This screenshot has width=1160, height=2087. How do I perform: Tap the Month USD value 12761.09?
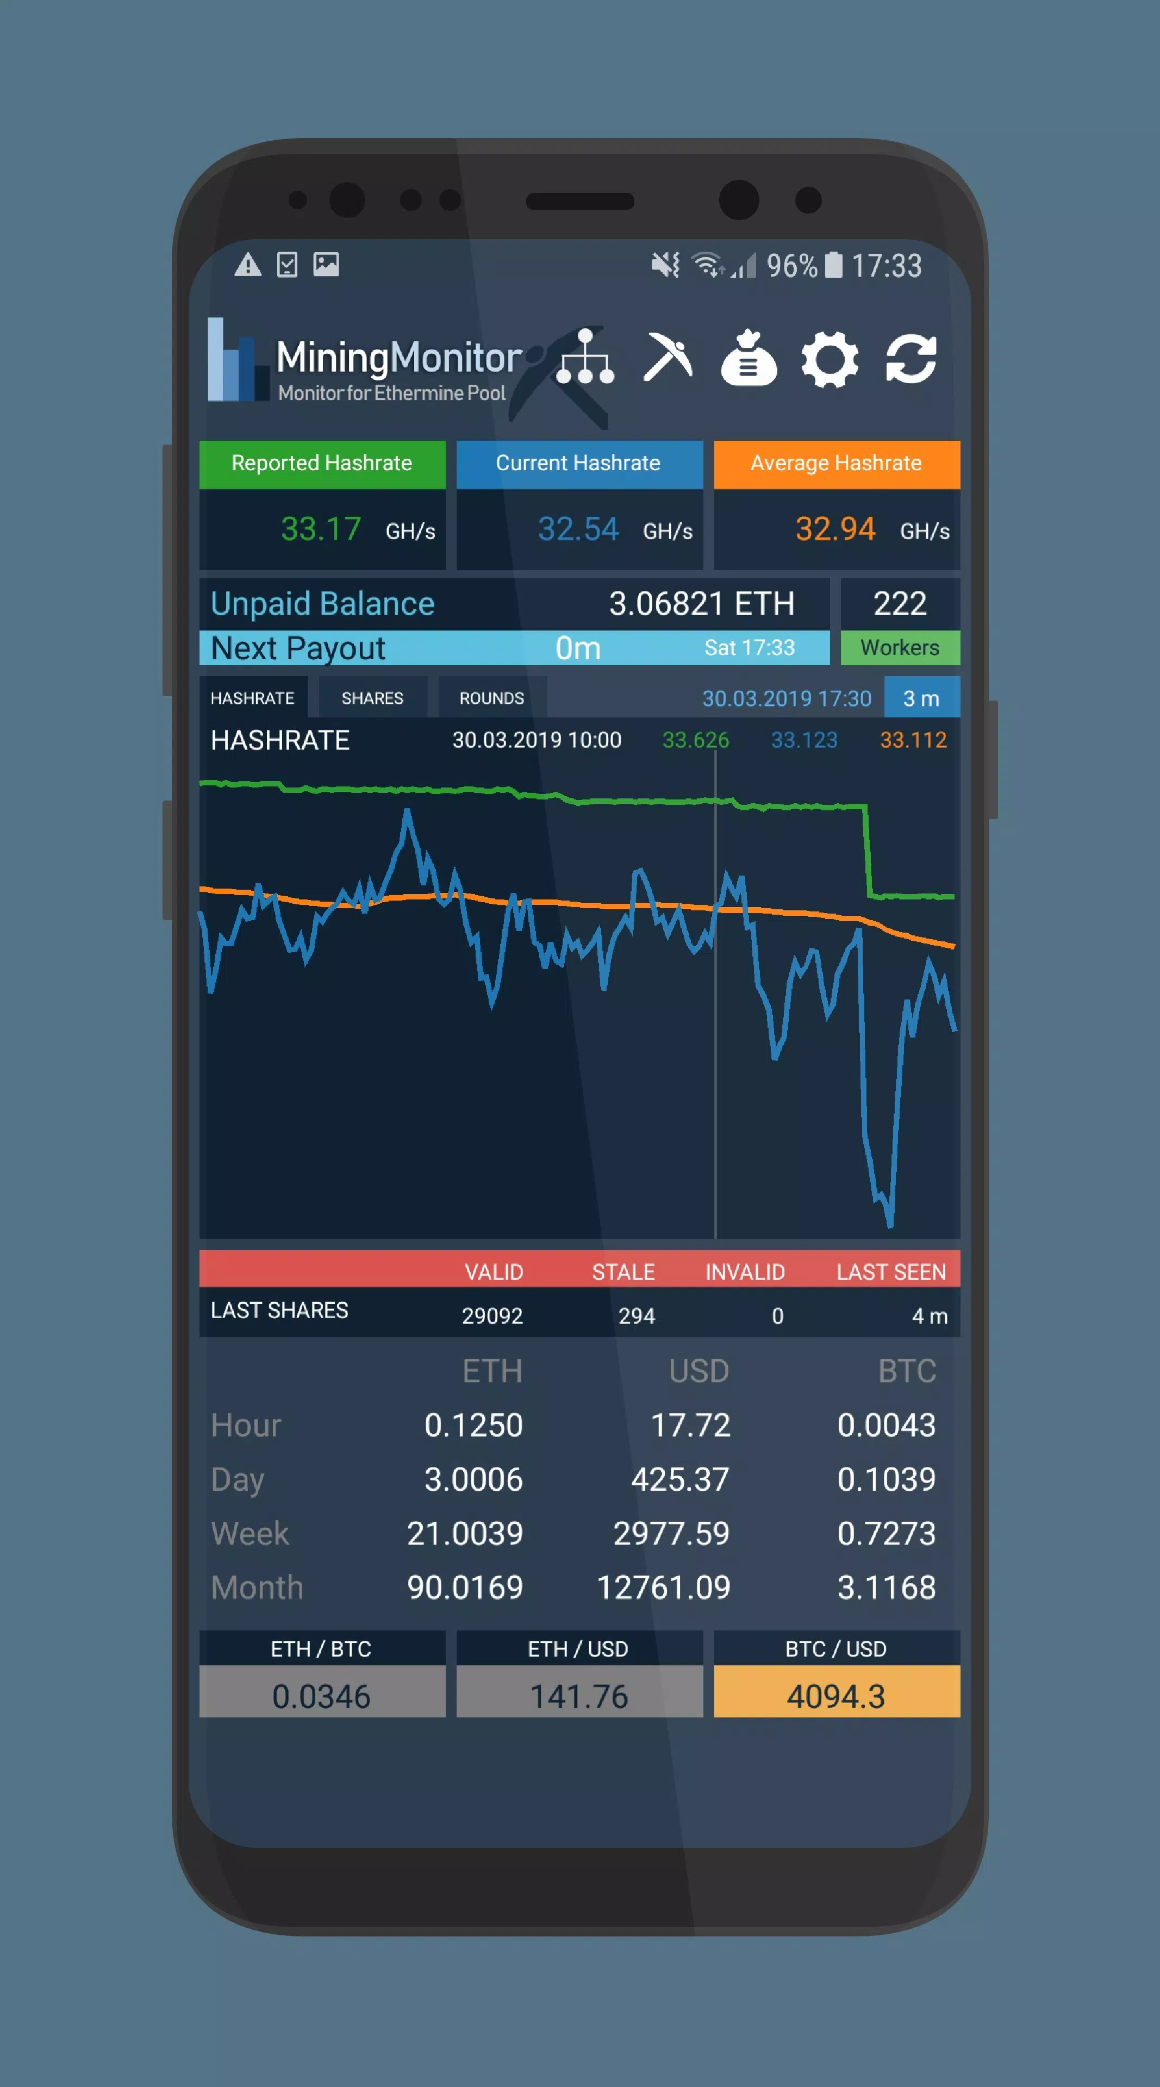pyautogui.click(x=663, y=1588)
